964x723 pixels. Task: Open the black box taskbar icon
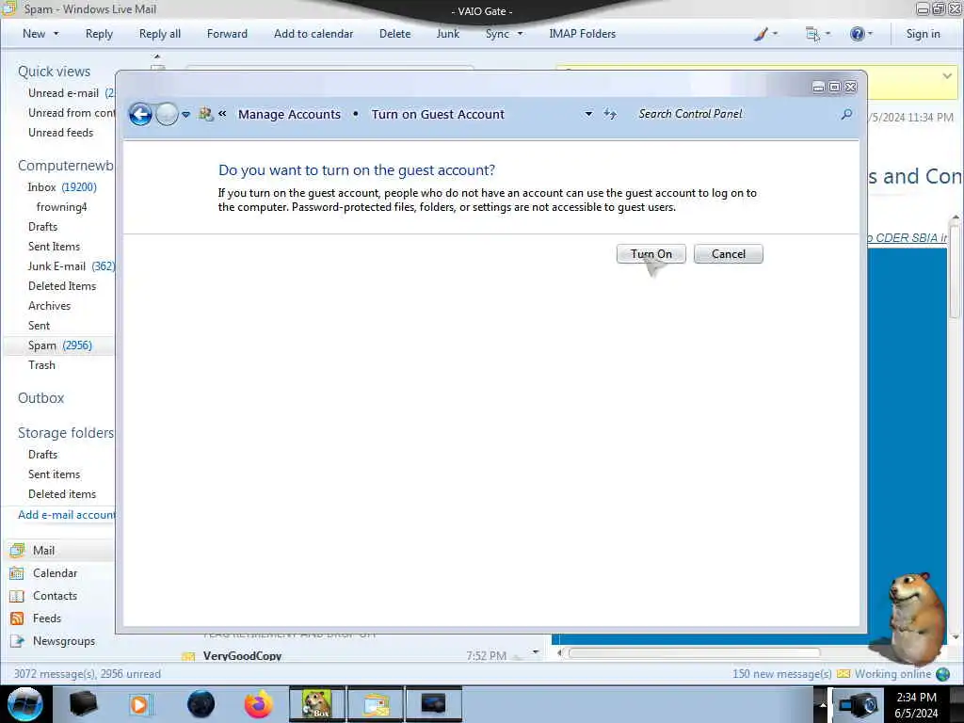[x=83, y=704]
